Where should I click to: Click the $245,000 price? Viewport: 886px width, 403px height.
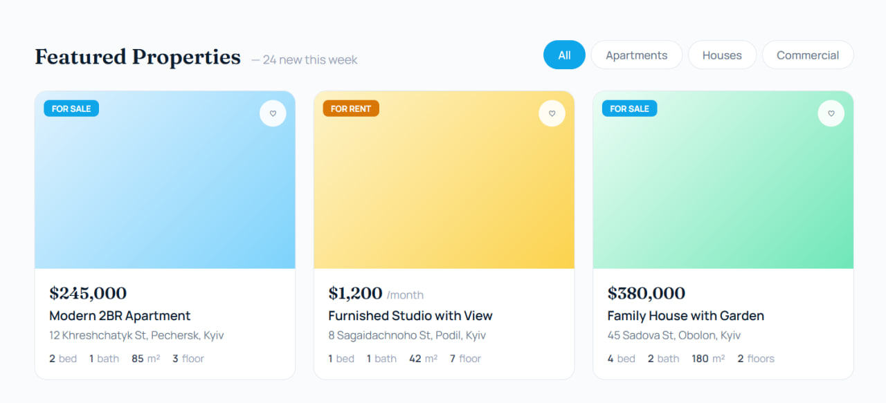pos(88,293)
